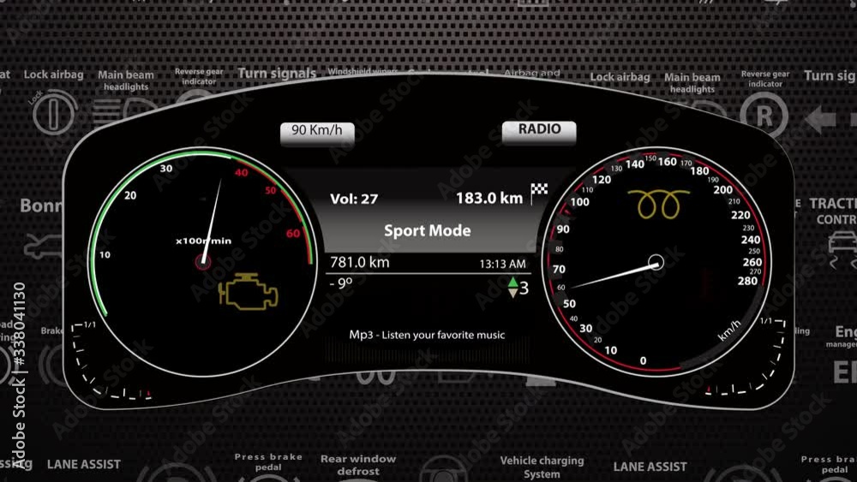Image resolution: width=857 pixels, height=482 pixels.
Task: Click the 781.0 km odometer reading
Action: coord(360,263)
